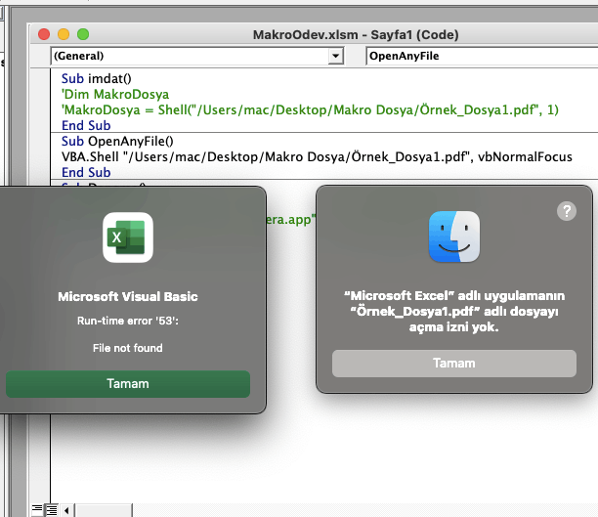598x517 pixels.
Task: Click the VBA.Shell code line
Action: pyautogui.click(x=317, y=156)
